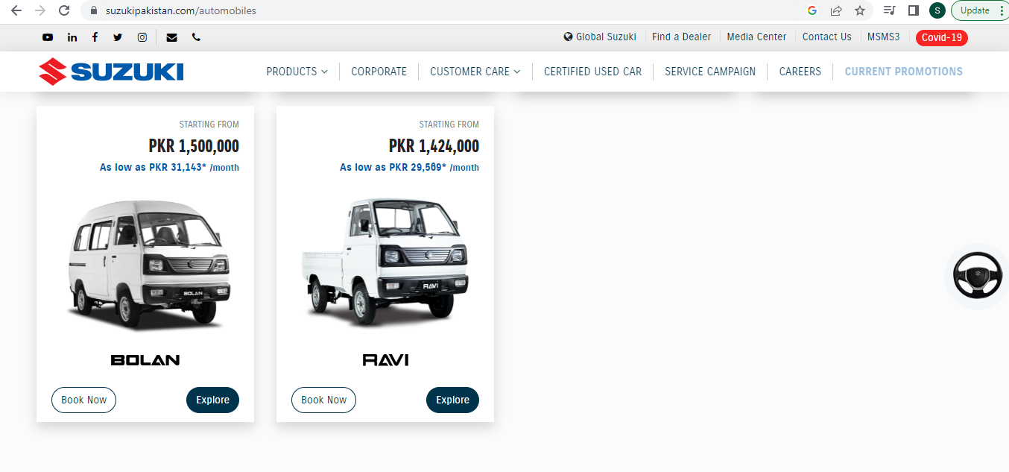Click the email envelope icon
The image size is (1009, 472).
[171, 37]
